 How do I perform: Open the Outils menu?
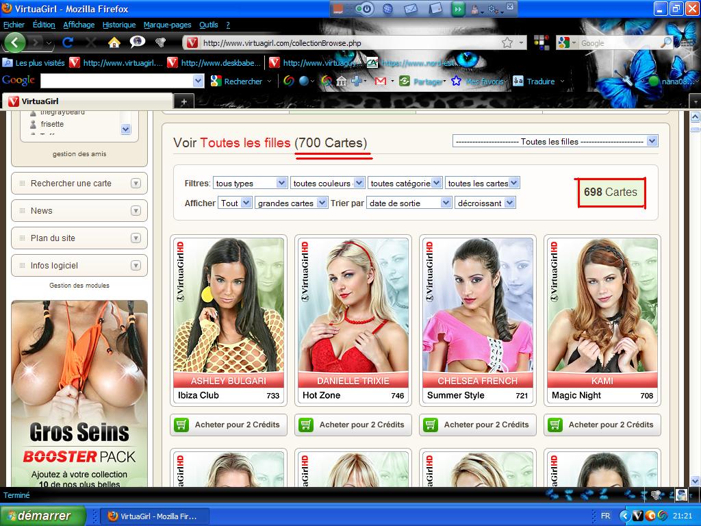[x=208, y=25]
